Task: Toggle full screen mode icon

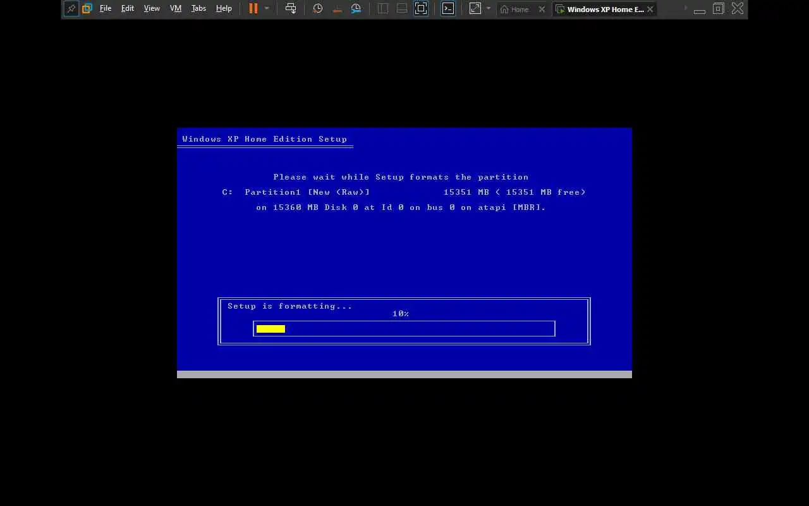Action: click(421, 9)
